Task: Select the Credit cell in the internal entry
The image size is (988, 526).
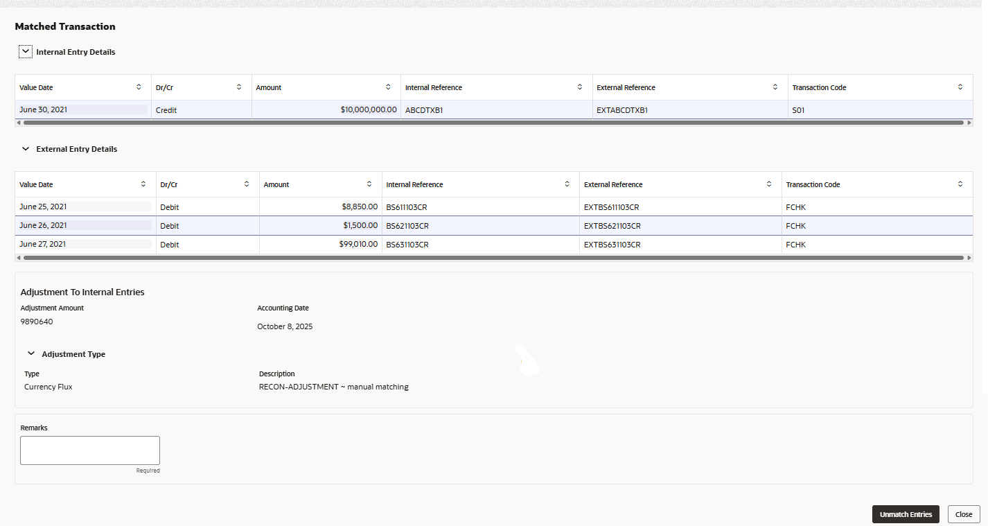Action: click(202, 109)
